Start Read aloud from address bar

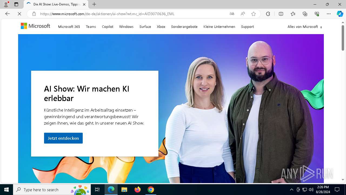pyautogui.click(x=243, y=14)
